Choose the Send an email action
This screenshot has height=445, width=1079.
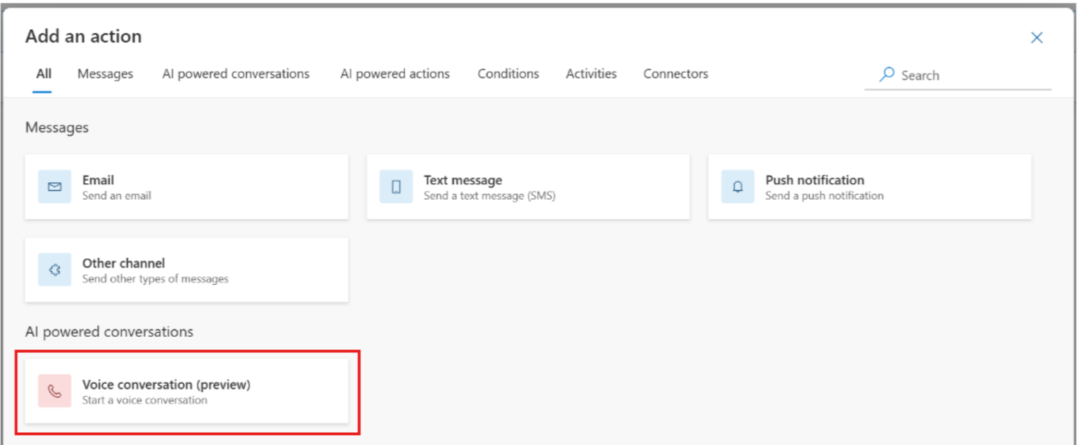click(x=186, y=186)
